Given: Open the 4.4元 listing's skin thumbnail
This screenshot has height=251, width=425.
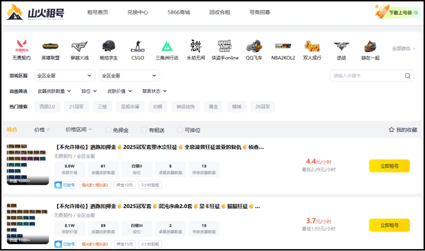Looking at the screenshot, I should [28, 164].
